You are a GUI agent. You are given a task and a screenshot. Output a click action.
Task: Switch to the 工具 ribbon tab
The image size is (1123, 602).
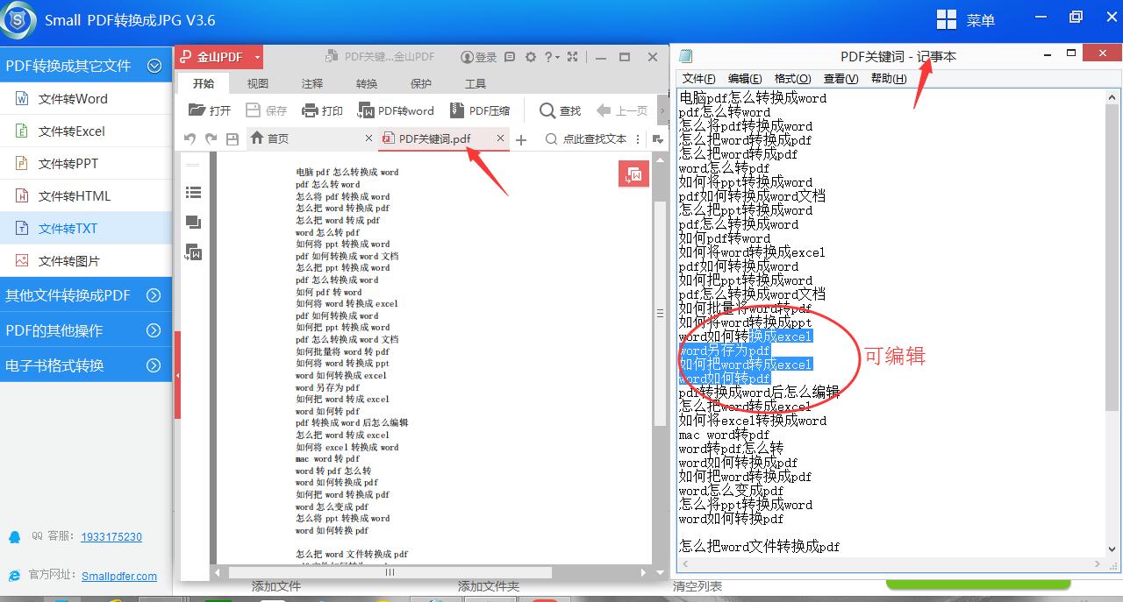click(476, 83)
